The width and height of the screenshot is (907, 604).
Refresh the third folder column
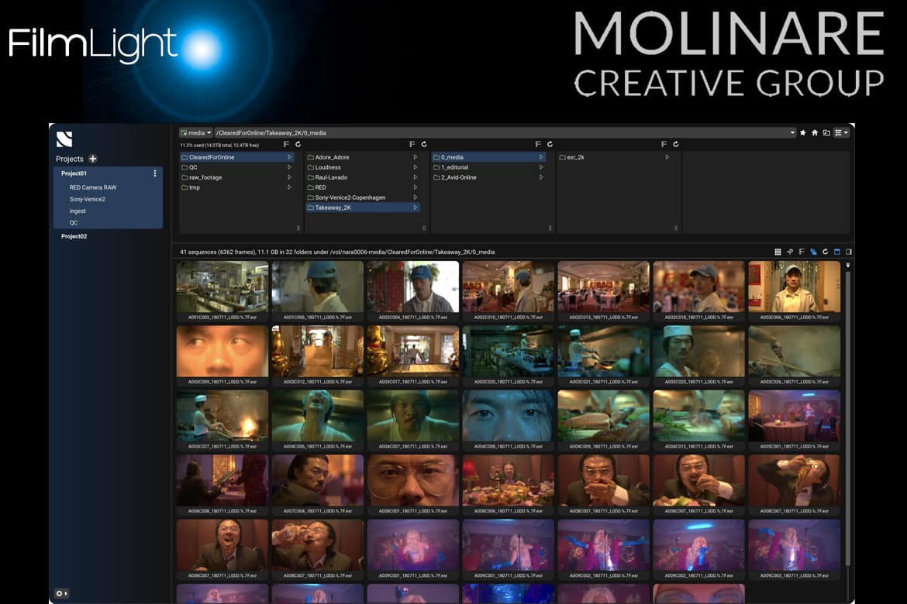550,145
